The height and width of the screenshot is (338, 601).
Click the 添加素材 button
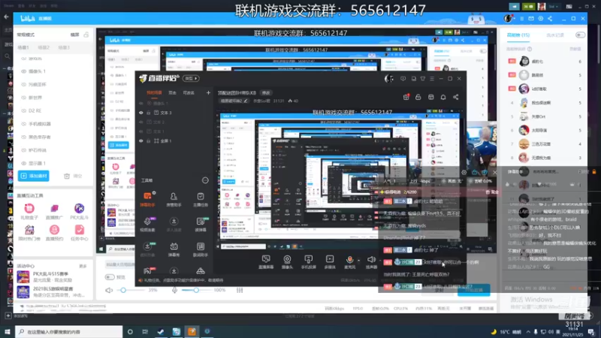[33, 176]
